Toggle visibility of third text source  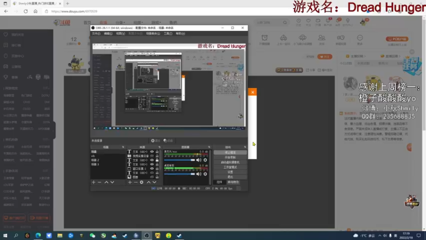(152, 164)
